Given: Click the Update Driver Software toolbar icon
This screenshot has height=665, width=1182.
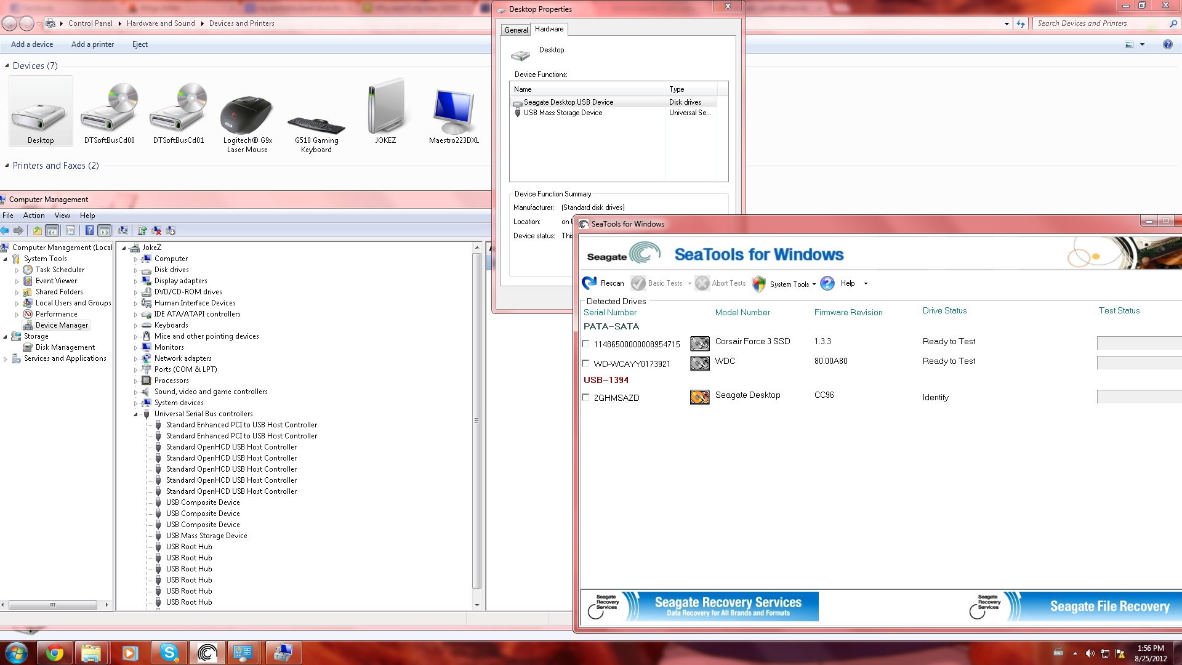Looking at the screenshot, I should (142, 231).
